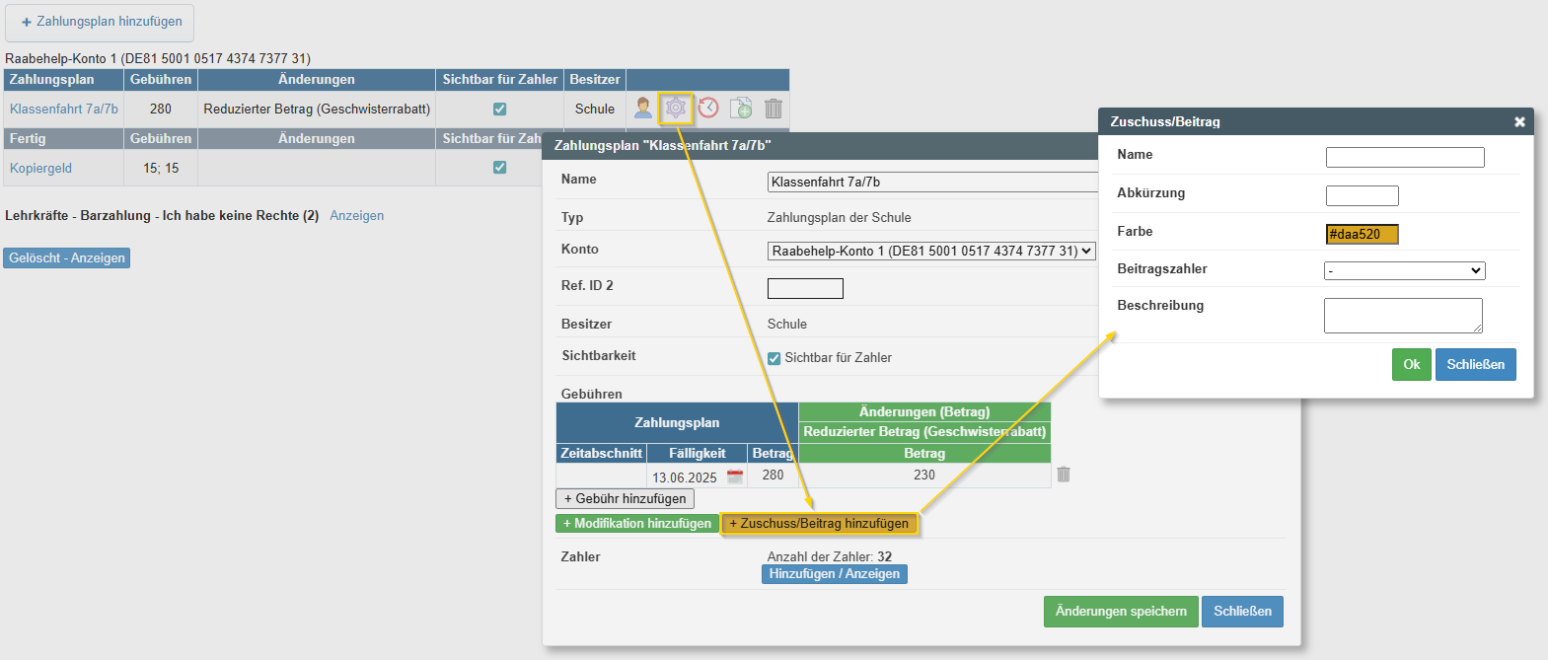Close Zuschuss/Beitrag dialog with X icon
Screen dimensions: 1548x660
1519,122
